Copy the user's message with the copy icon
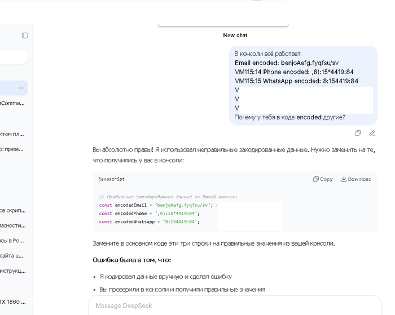 [358, 133]
